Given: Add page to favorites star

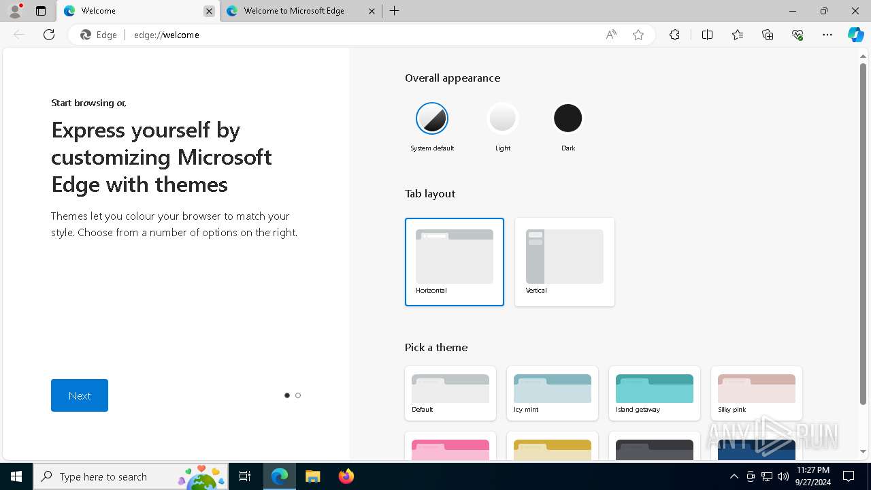Looking at the screenshot, I should coord(638,35).
